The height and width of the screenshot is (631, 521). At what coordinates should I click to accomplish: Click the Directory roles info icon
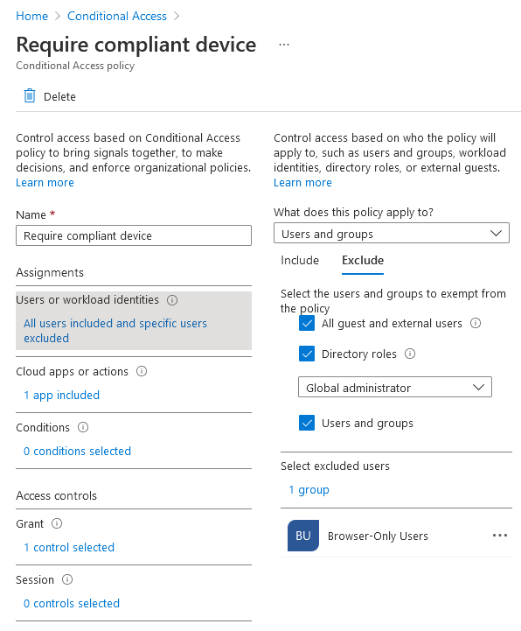(410, 354)
